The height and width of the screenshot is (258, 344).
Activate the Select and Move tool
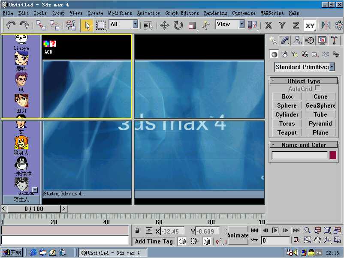[x=165, y=25]
